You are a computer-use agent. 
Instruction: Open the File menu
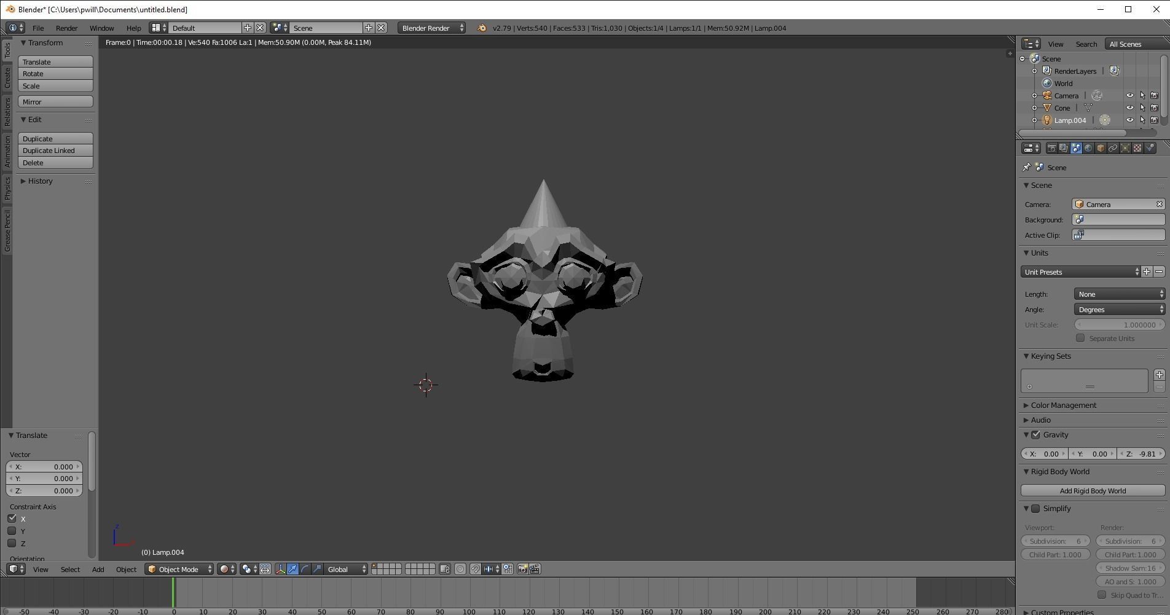tap(38, 28)
